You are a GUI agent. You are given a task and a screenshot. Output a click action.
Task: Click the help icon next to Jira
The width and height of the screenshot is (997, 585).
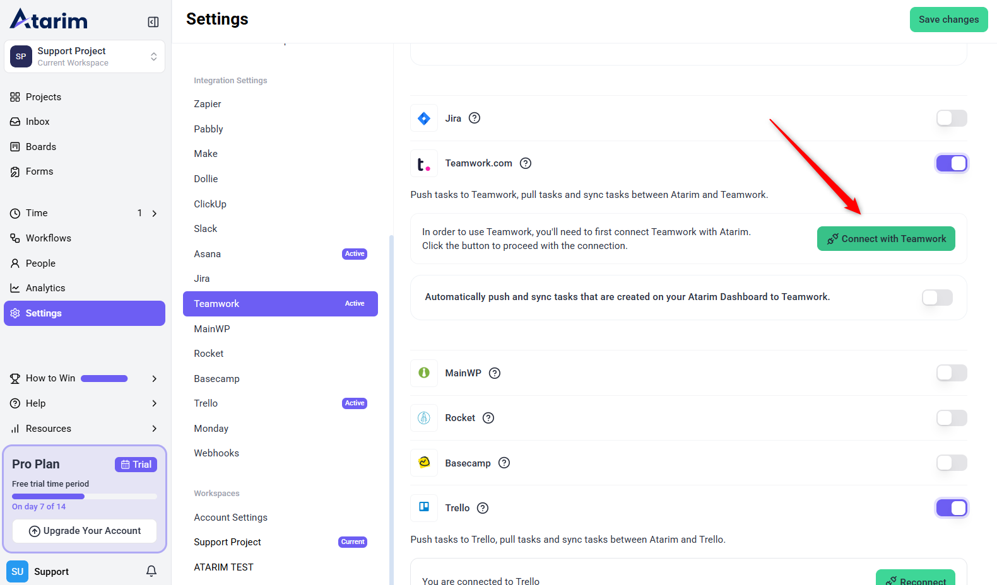475,118
